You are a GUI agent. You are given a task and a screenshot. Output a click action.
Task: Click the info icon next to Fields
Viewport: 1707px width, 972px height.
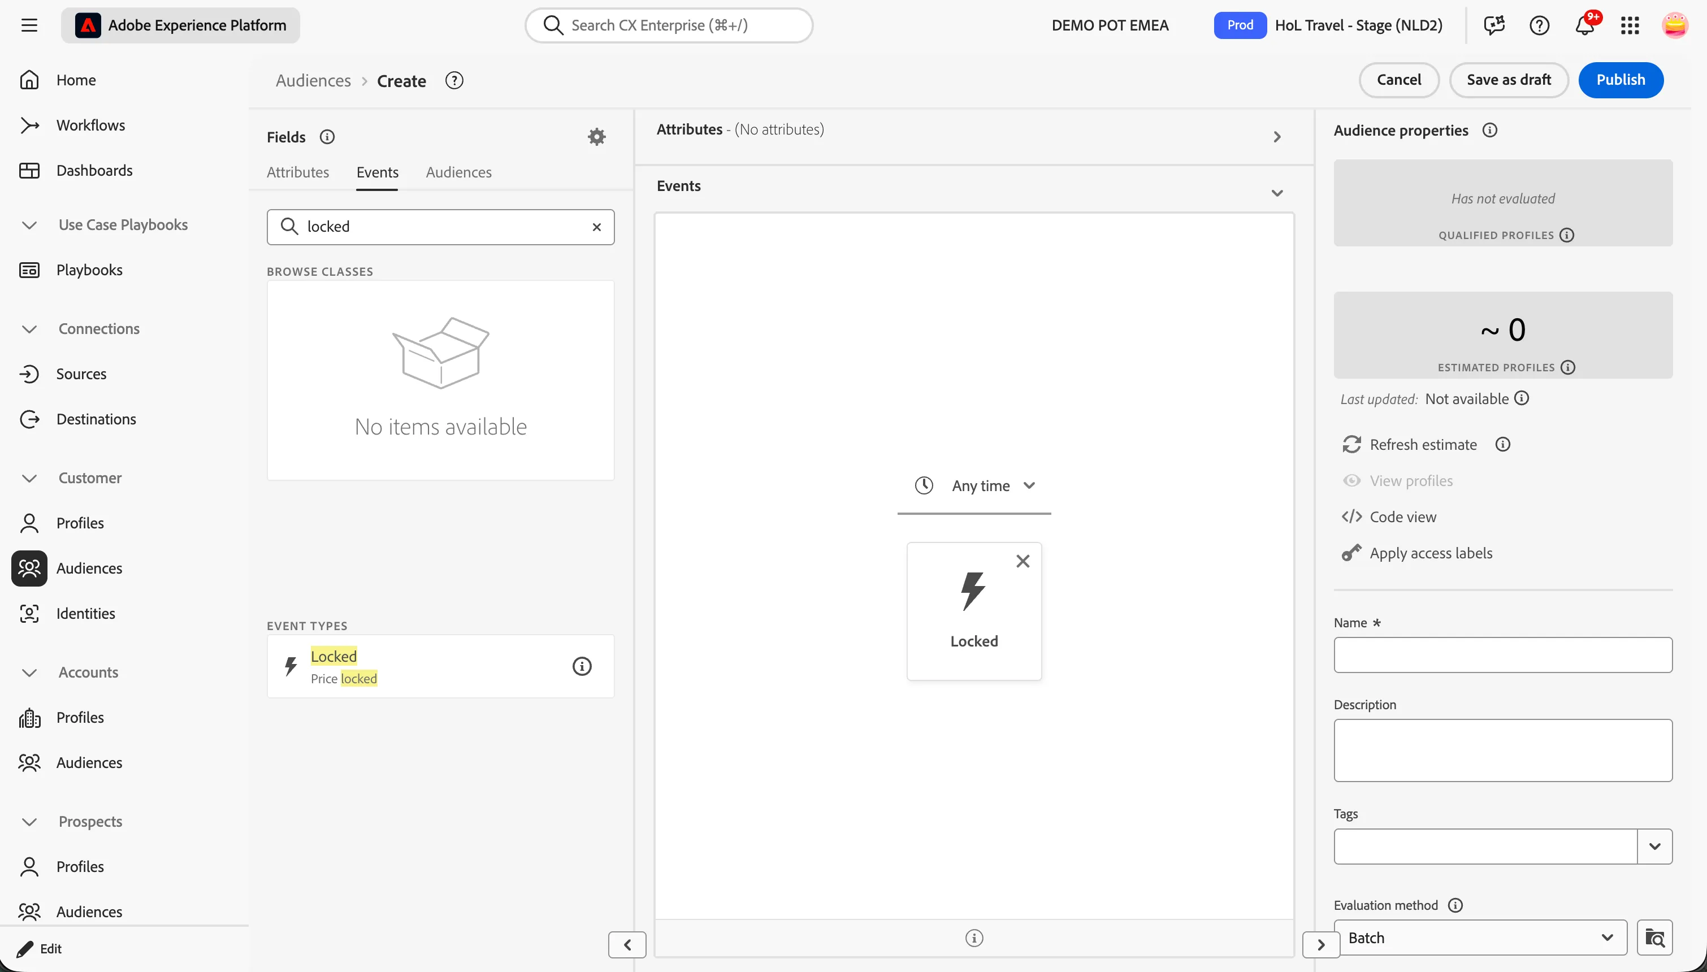(x=327, y=137)
